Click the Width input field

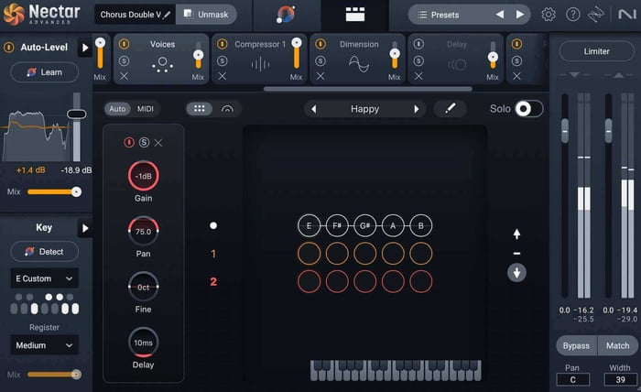[x=620, y=380]
